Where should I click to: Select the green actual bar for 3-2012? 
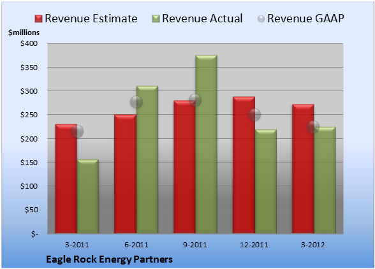(325, 180)
